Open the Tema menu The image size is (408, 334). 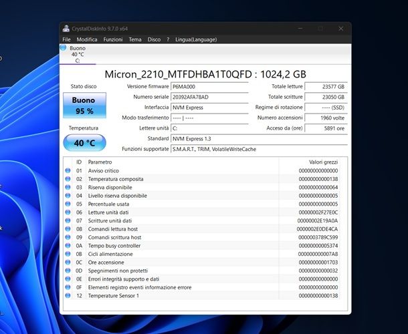[135, 39]
